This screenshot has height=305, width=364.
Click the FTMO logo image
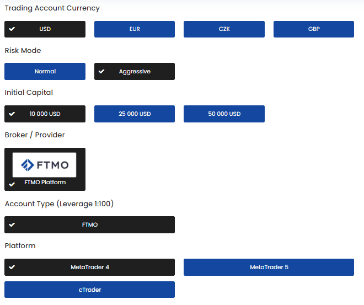coord(44,165)
